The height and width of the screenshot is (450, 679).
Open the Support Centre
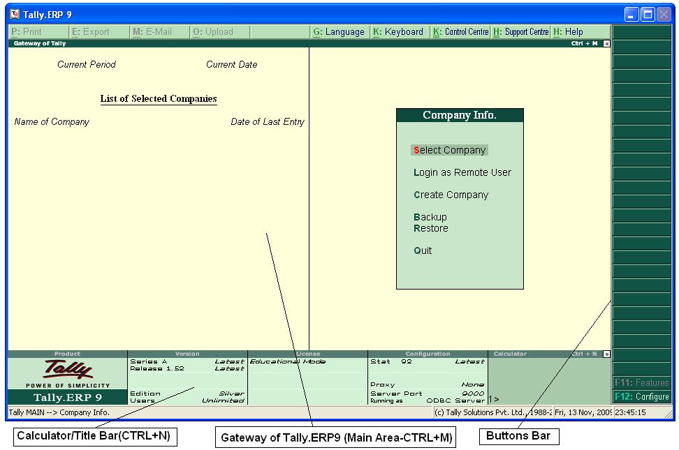520,31
